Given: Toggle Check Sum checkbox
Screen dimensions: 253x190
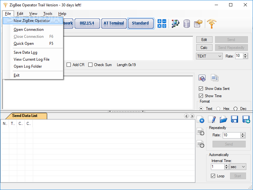Looking at the screenshot, I should pos(90,65).
